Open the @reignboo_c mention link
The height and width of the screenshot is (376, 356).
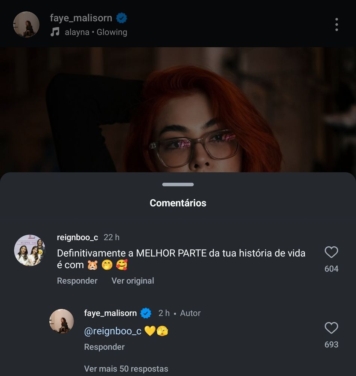point(113,331)
